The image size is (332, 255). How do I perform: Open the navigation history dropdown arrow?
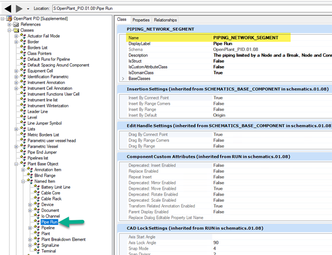pyautogui.click(x=28, y=9)
